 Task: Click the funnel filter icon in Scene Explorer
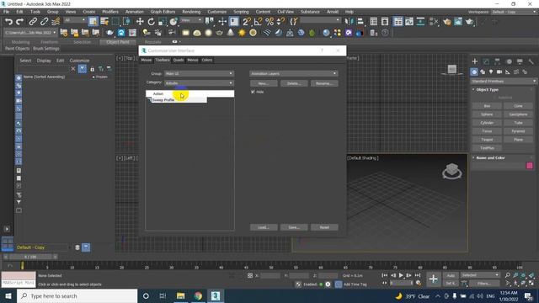tap(19, 202)
